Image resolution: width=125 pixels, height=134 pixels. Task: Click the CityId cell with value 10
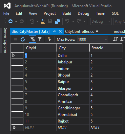(x=40, y=115)
